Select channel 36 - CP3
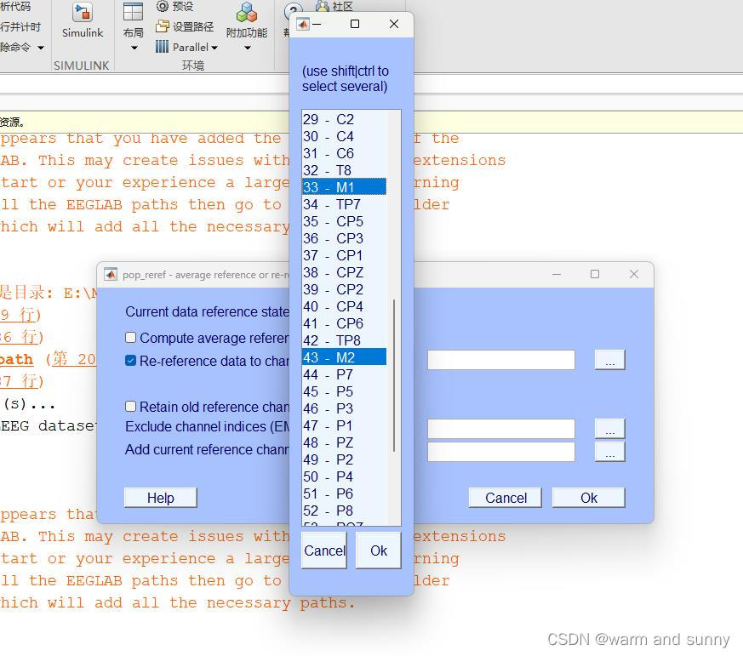Image resolution: width=743 pixels, height=656 pixels. [x=345, y=238]
